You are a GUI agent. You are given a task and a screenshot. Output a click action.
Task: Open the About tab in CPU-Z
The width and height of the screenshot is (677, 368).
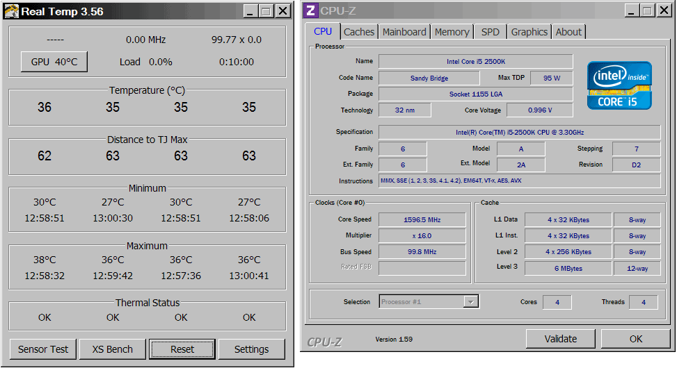coord(568,32)
